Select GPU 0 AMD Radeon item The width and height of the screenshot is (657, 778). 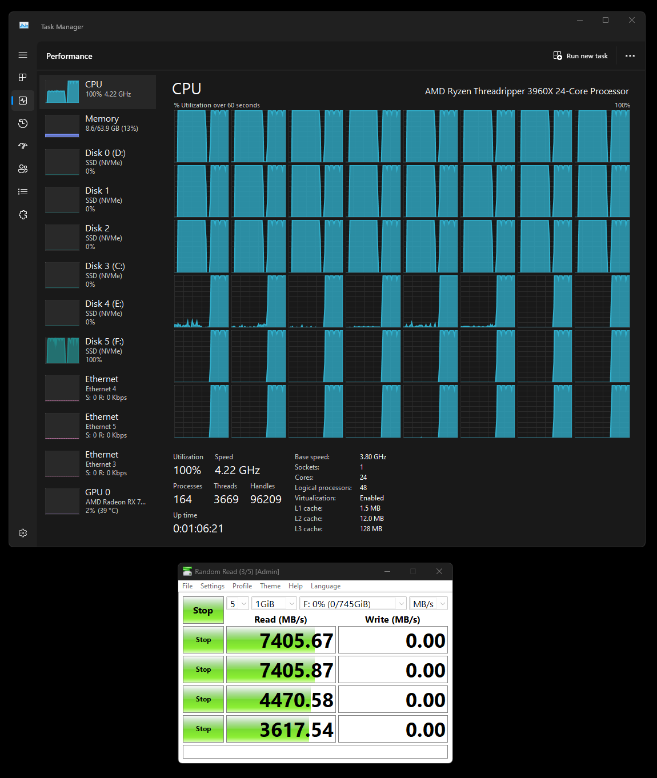click(98, 502)
